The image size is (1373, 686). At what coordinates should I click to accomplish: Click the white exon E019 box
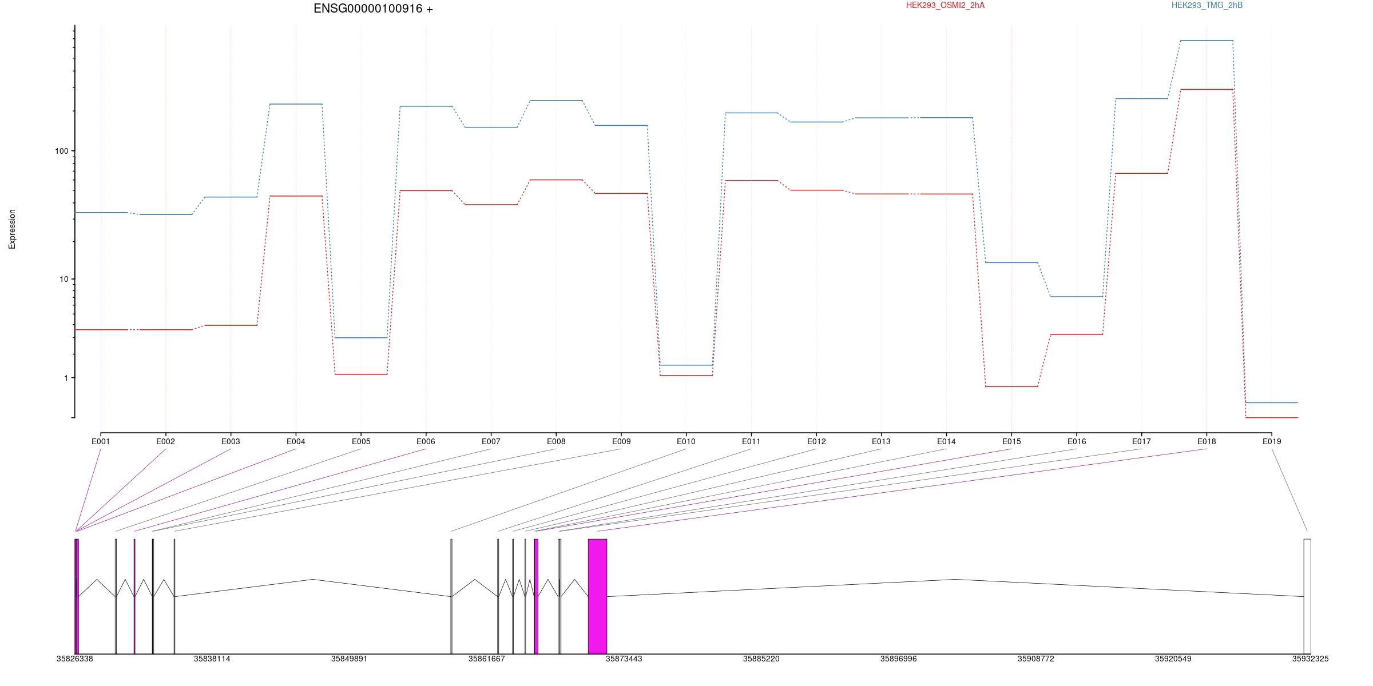1307,596
